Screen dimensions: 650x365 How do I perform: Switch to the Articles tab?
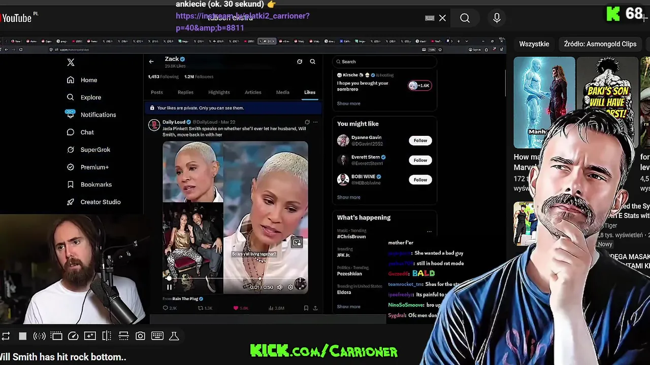coord(253,92)
